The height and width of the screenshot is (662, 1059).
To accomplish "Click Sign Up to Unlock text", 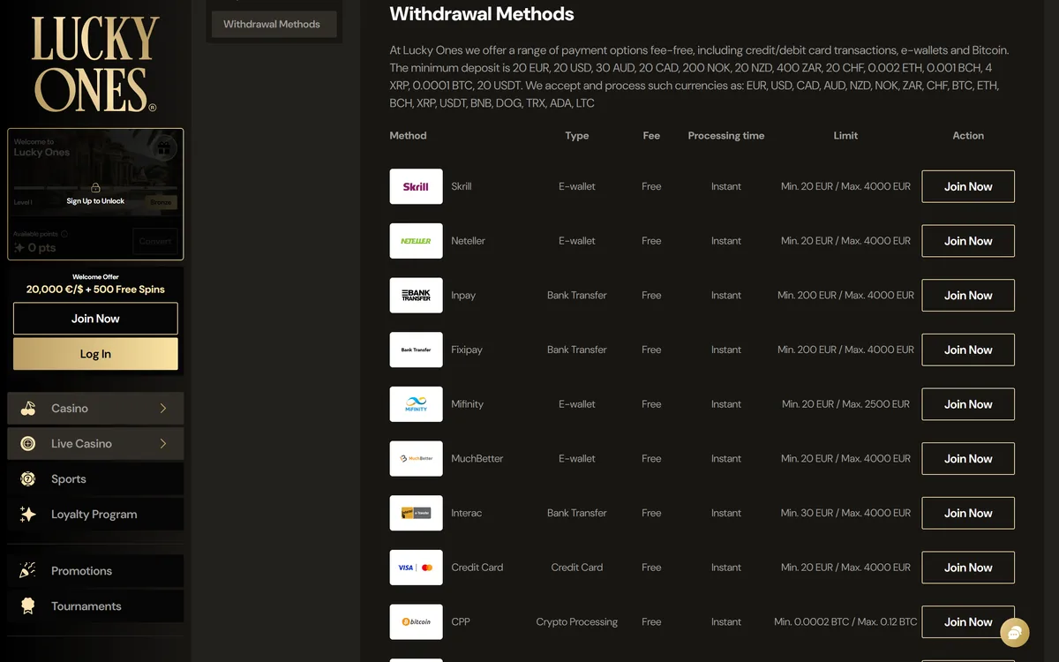I will point(95,201).
